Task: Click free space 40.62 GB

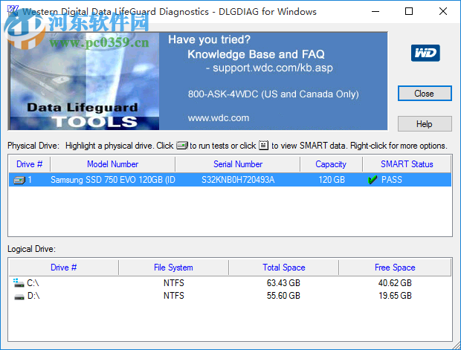Action: (x=395, y=283)
